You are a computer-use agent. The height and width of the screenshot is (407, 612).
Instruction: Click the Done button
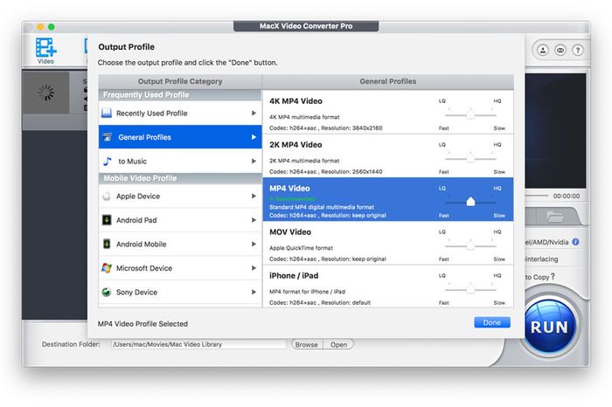click(491, 322)
